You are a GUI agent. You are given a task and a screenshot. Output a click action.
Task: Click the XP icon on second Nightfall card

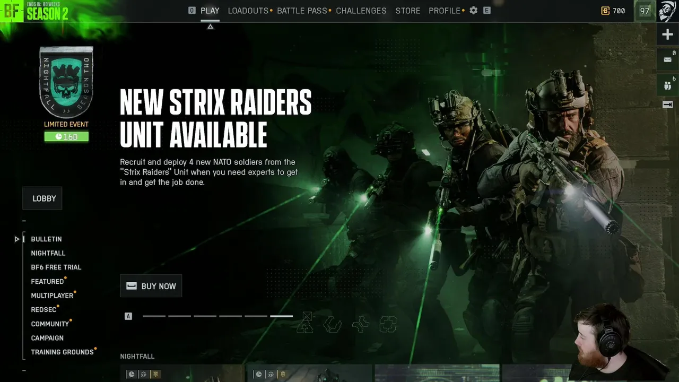click(271, 374)
